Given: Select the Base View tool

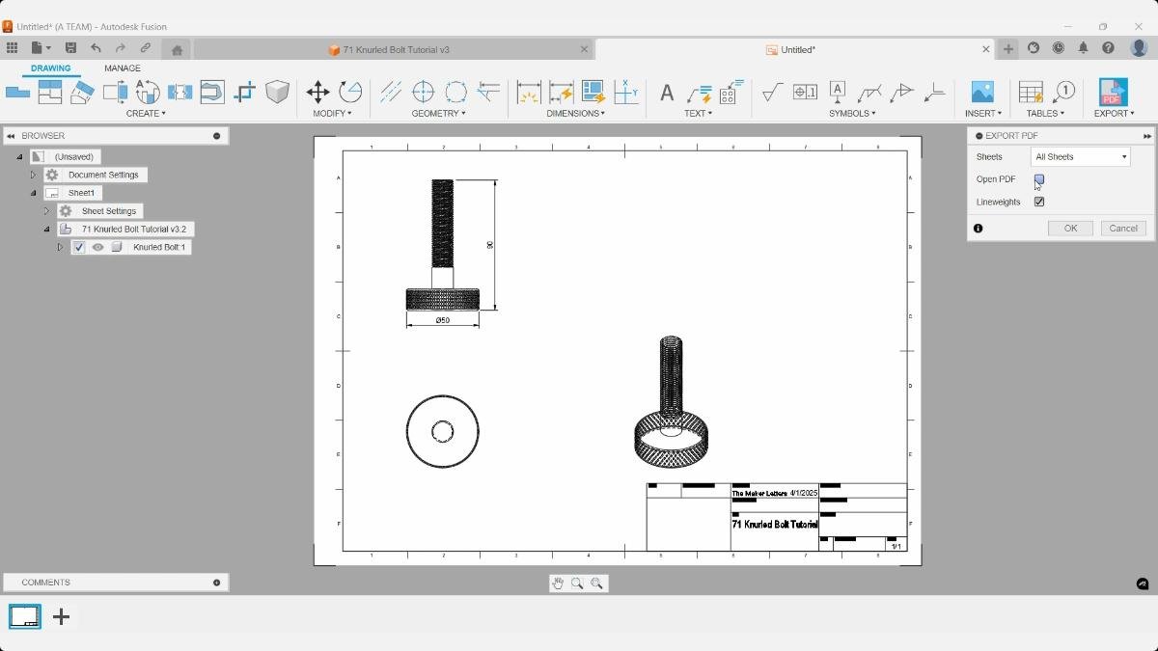Looking at the screenshot, I should 17,93.
